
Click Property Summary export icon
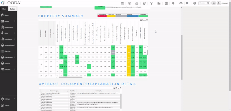[x=143, y=20]
